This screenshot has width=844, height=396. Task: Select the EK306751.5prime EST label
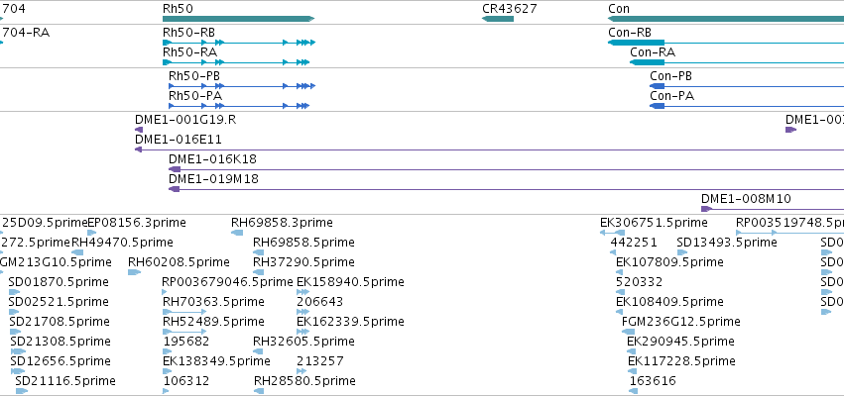pyautogui.click(x=654, y=223)
